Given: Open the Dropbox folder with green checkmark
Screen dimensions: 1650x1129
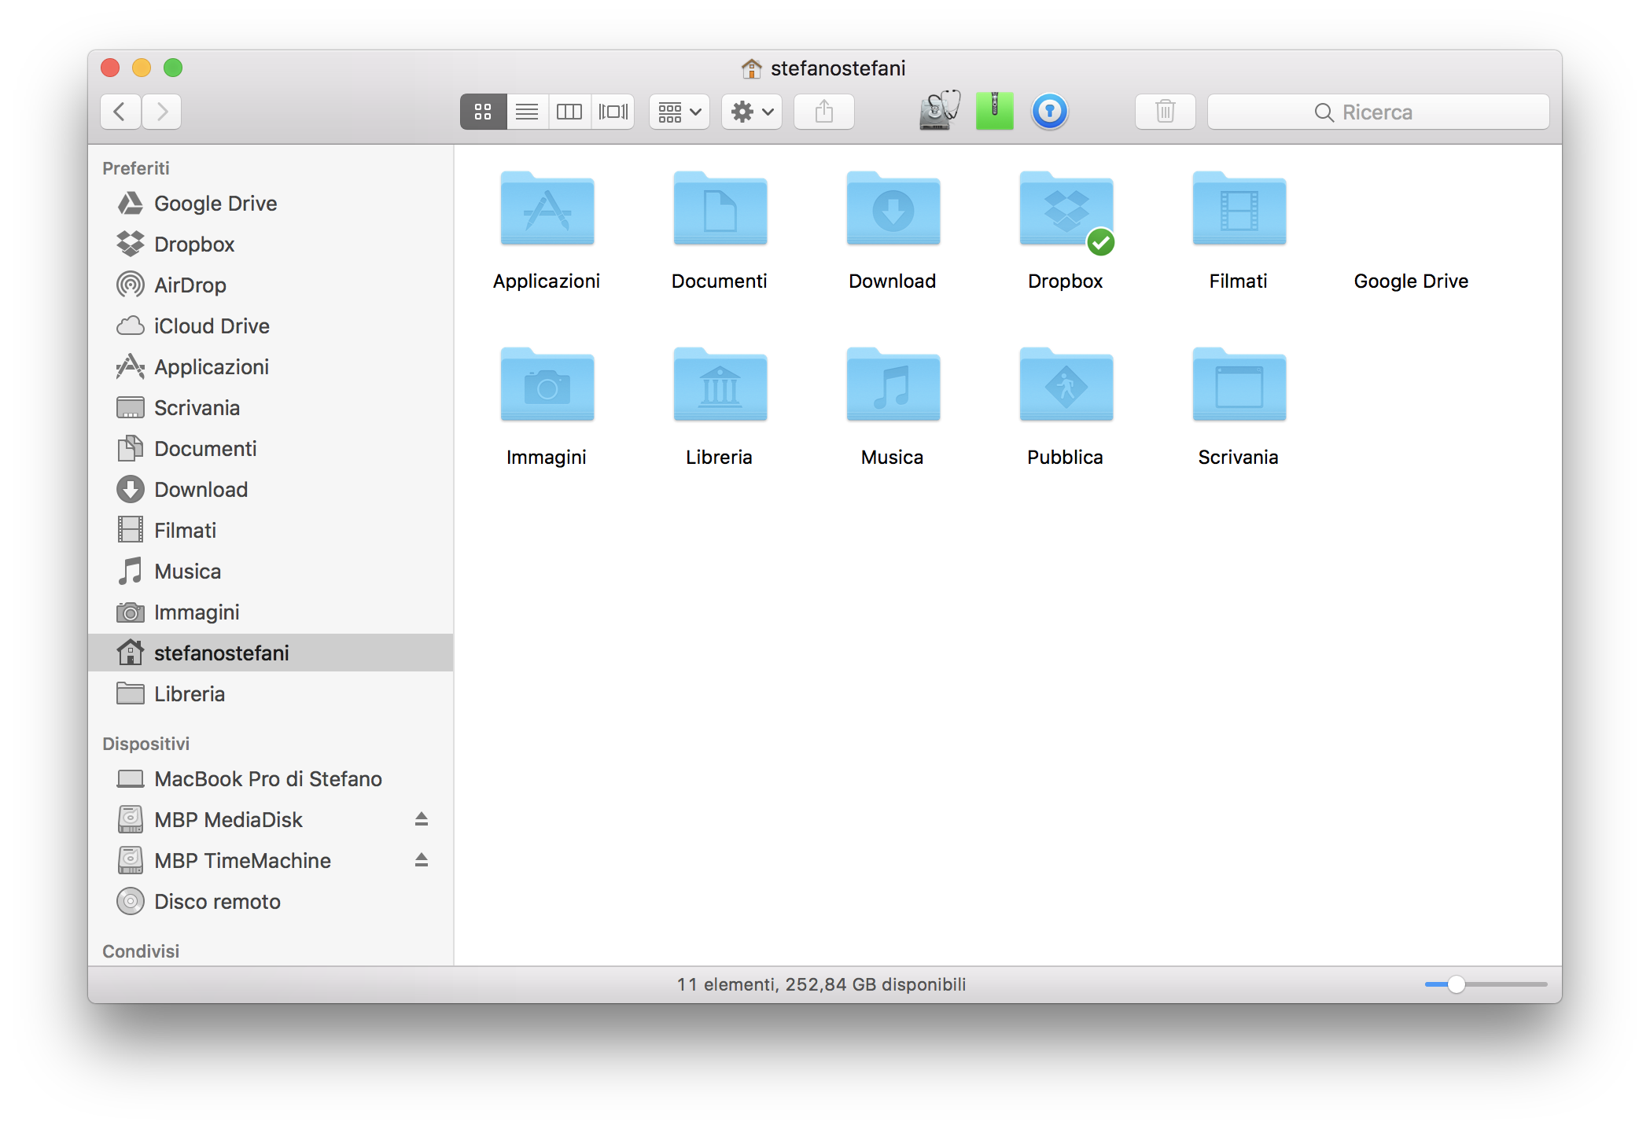Looking at the screenshot, I should coord(1066,212).
